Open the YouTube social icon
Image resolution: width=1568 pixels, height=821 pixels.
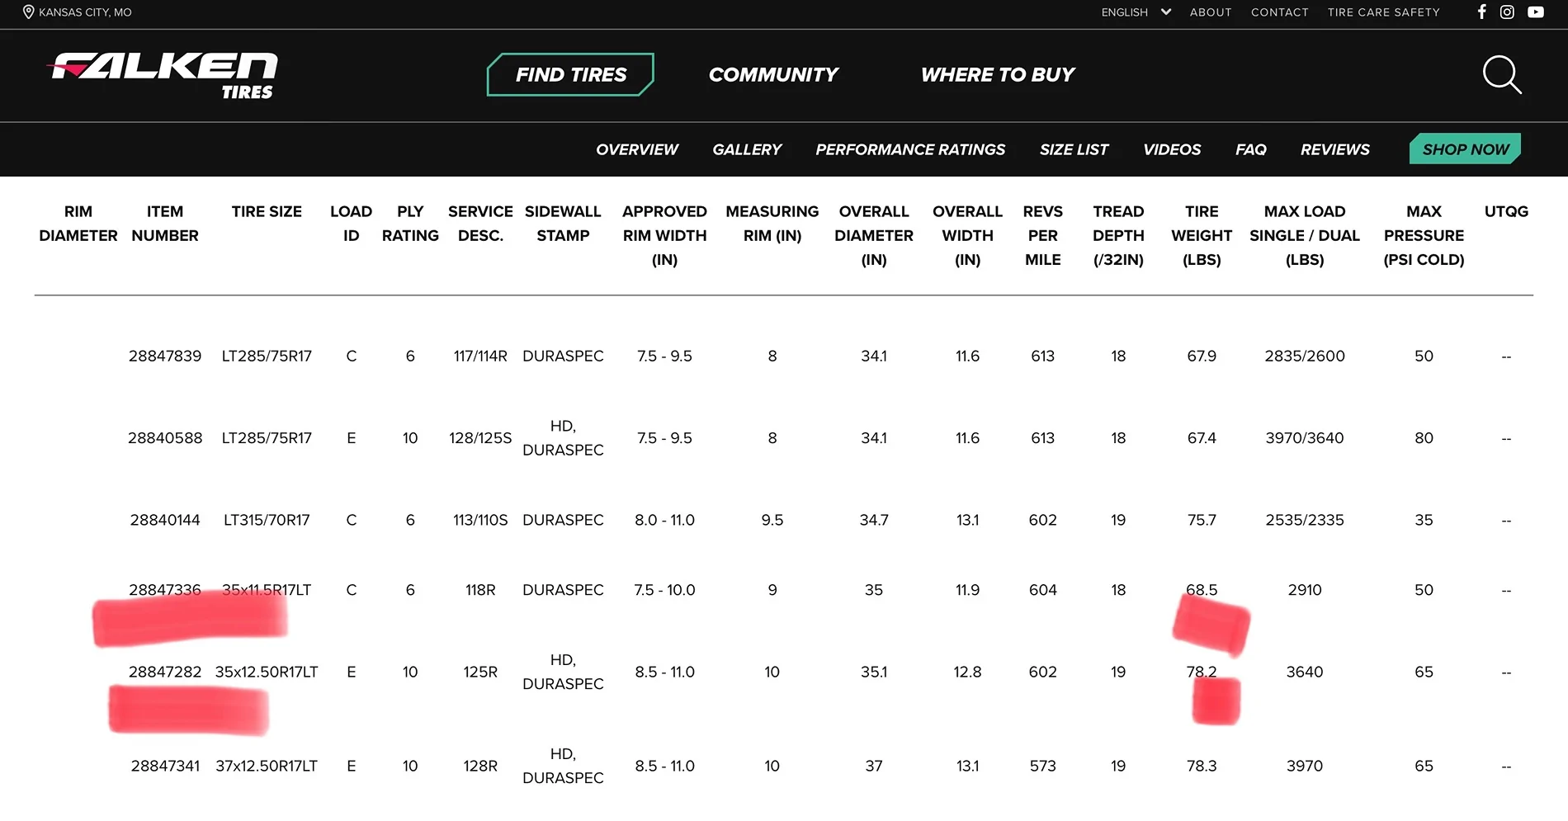point(1536,12)
